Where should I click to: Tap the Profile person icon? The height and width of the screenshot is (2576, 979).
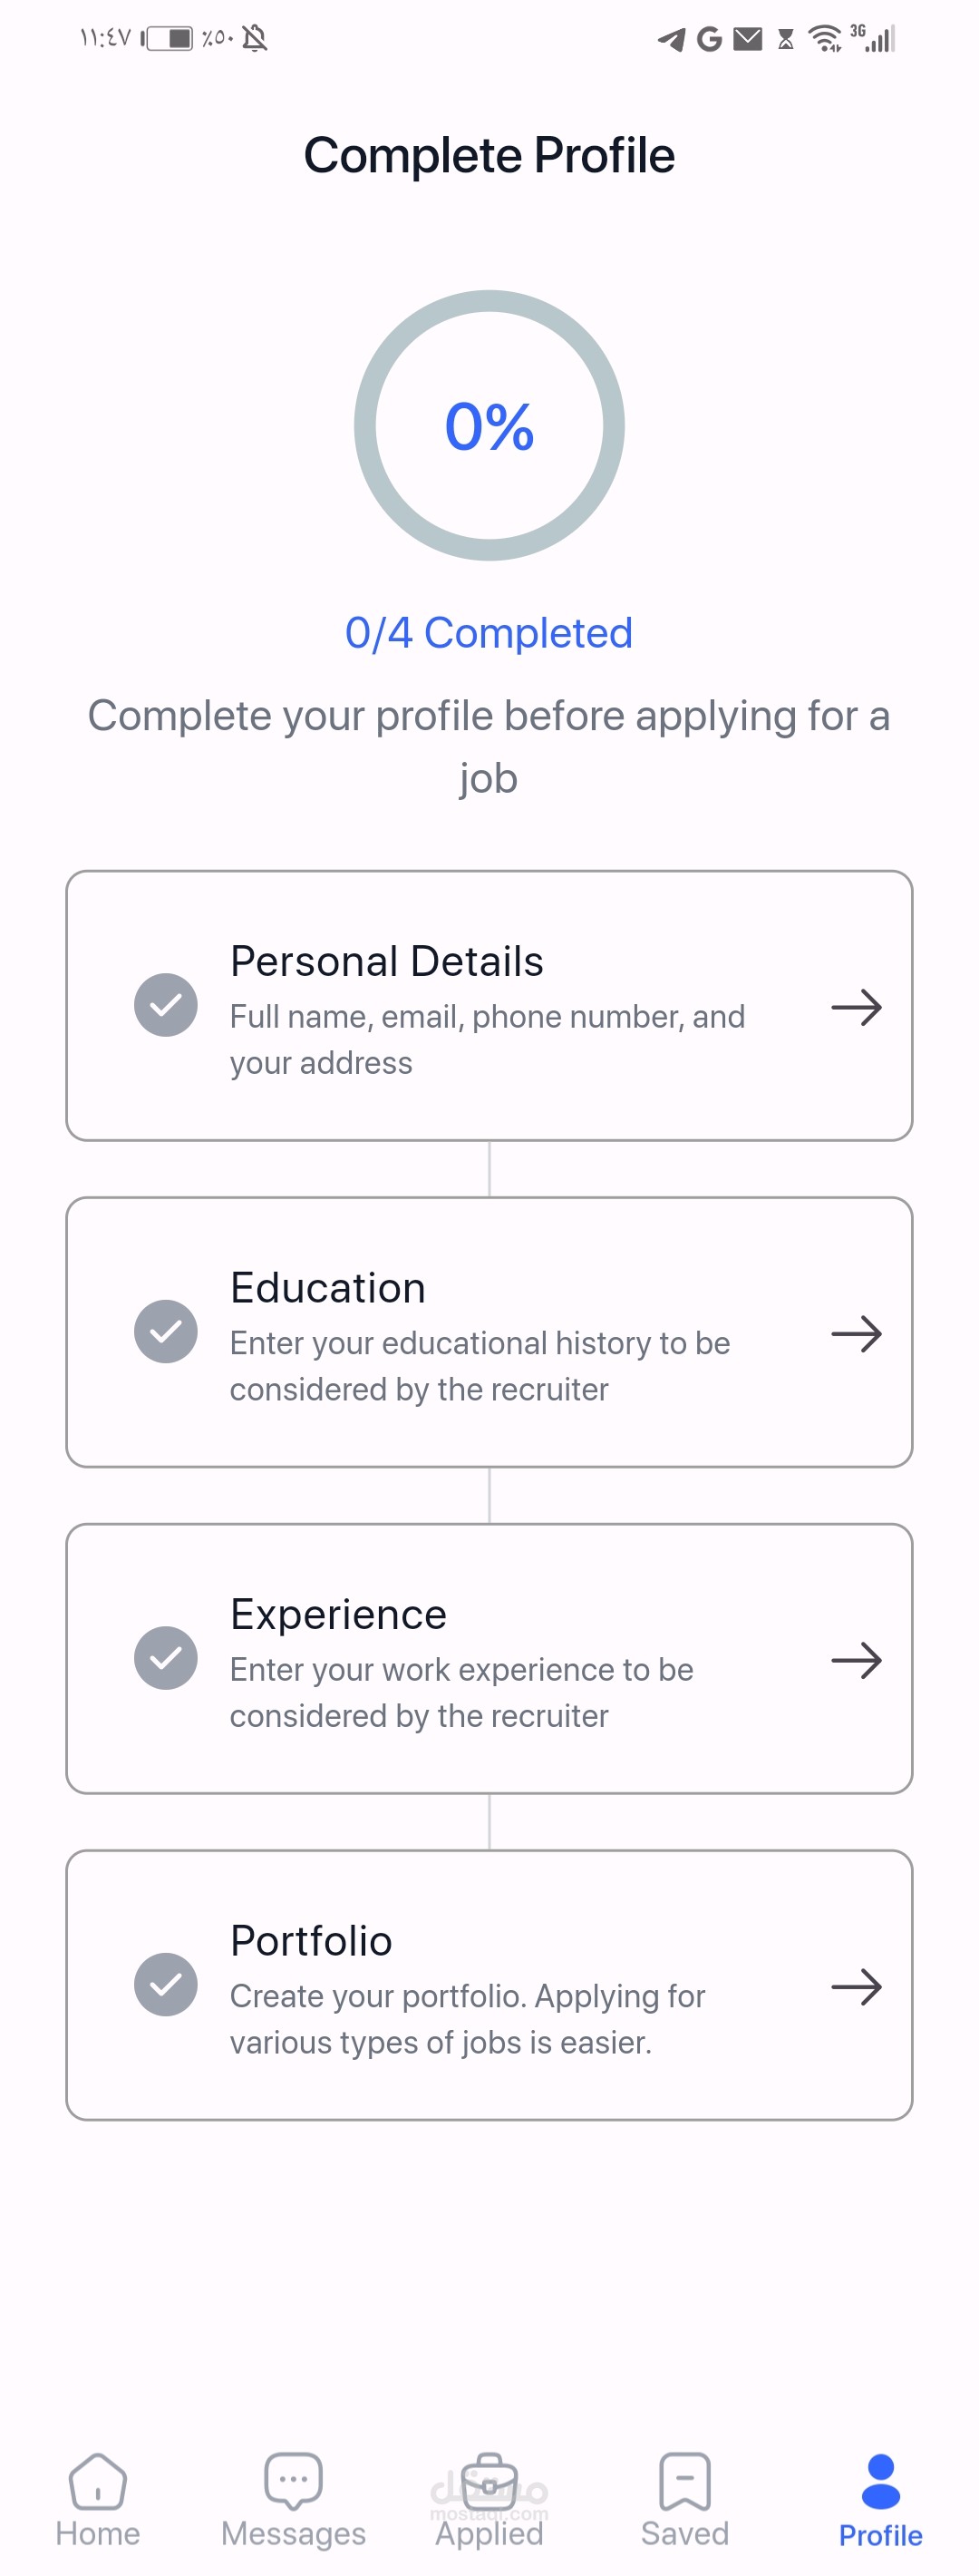880,2480
